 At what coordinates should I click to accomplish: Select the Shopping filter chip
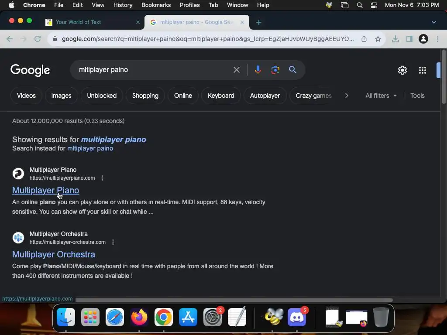click(x=145, y=96)
